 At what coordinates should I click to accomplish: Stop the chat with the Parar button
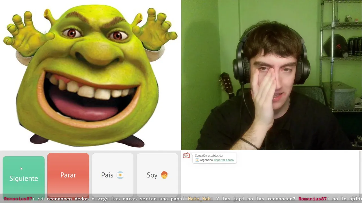[68, 175]
